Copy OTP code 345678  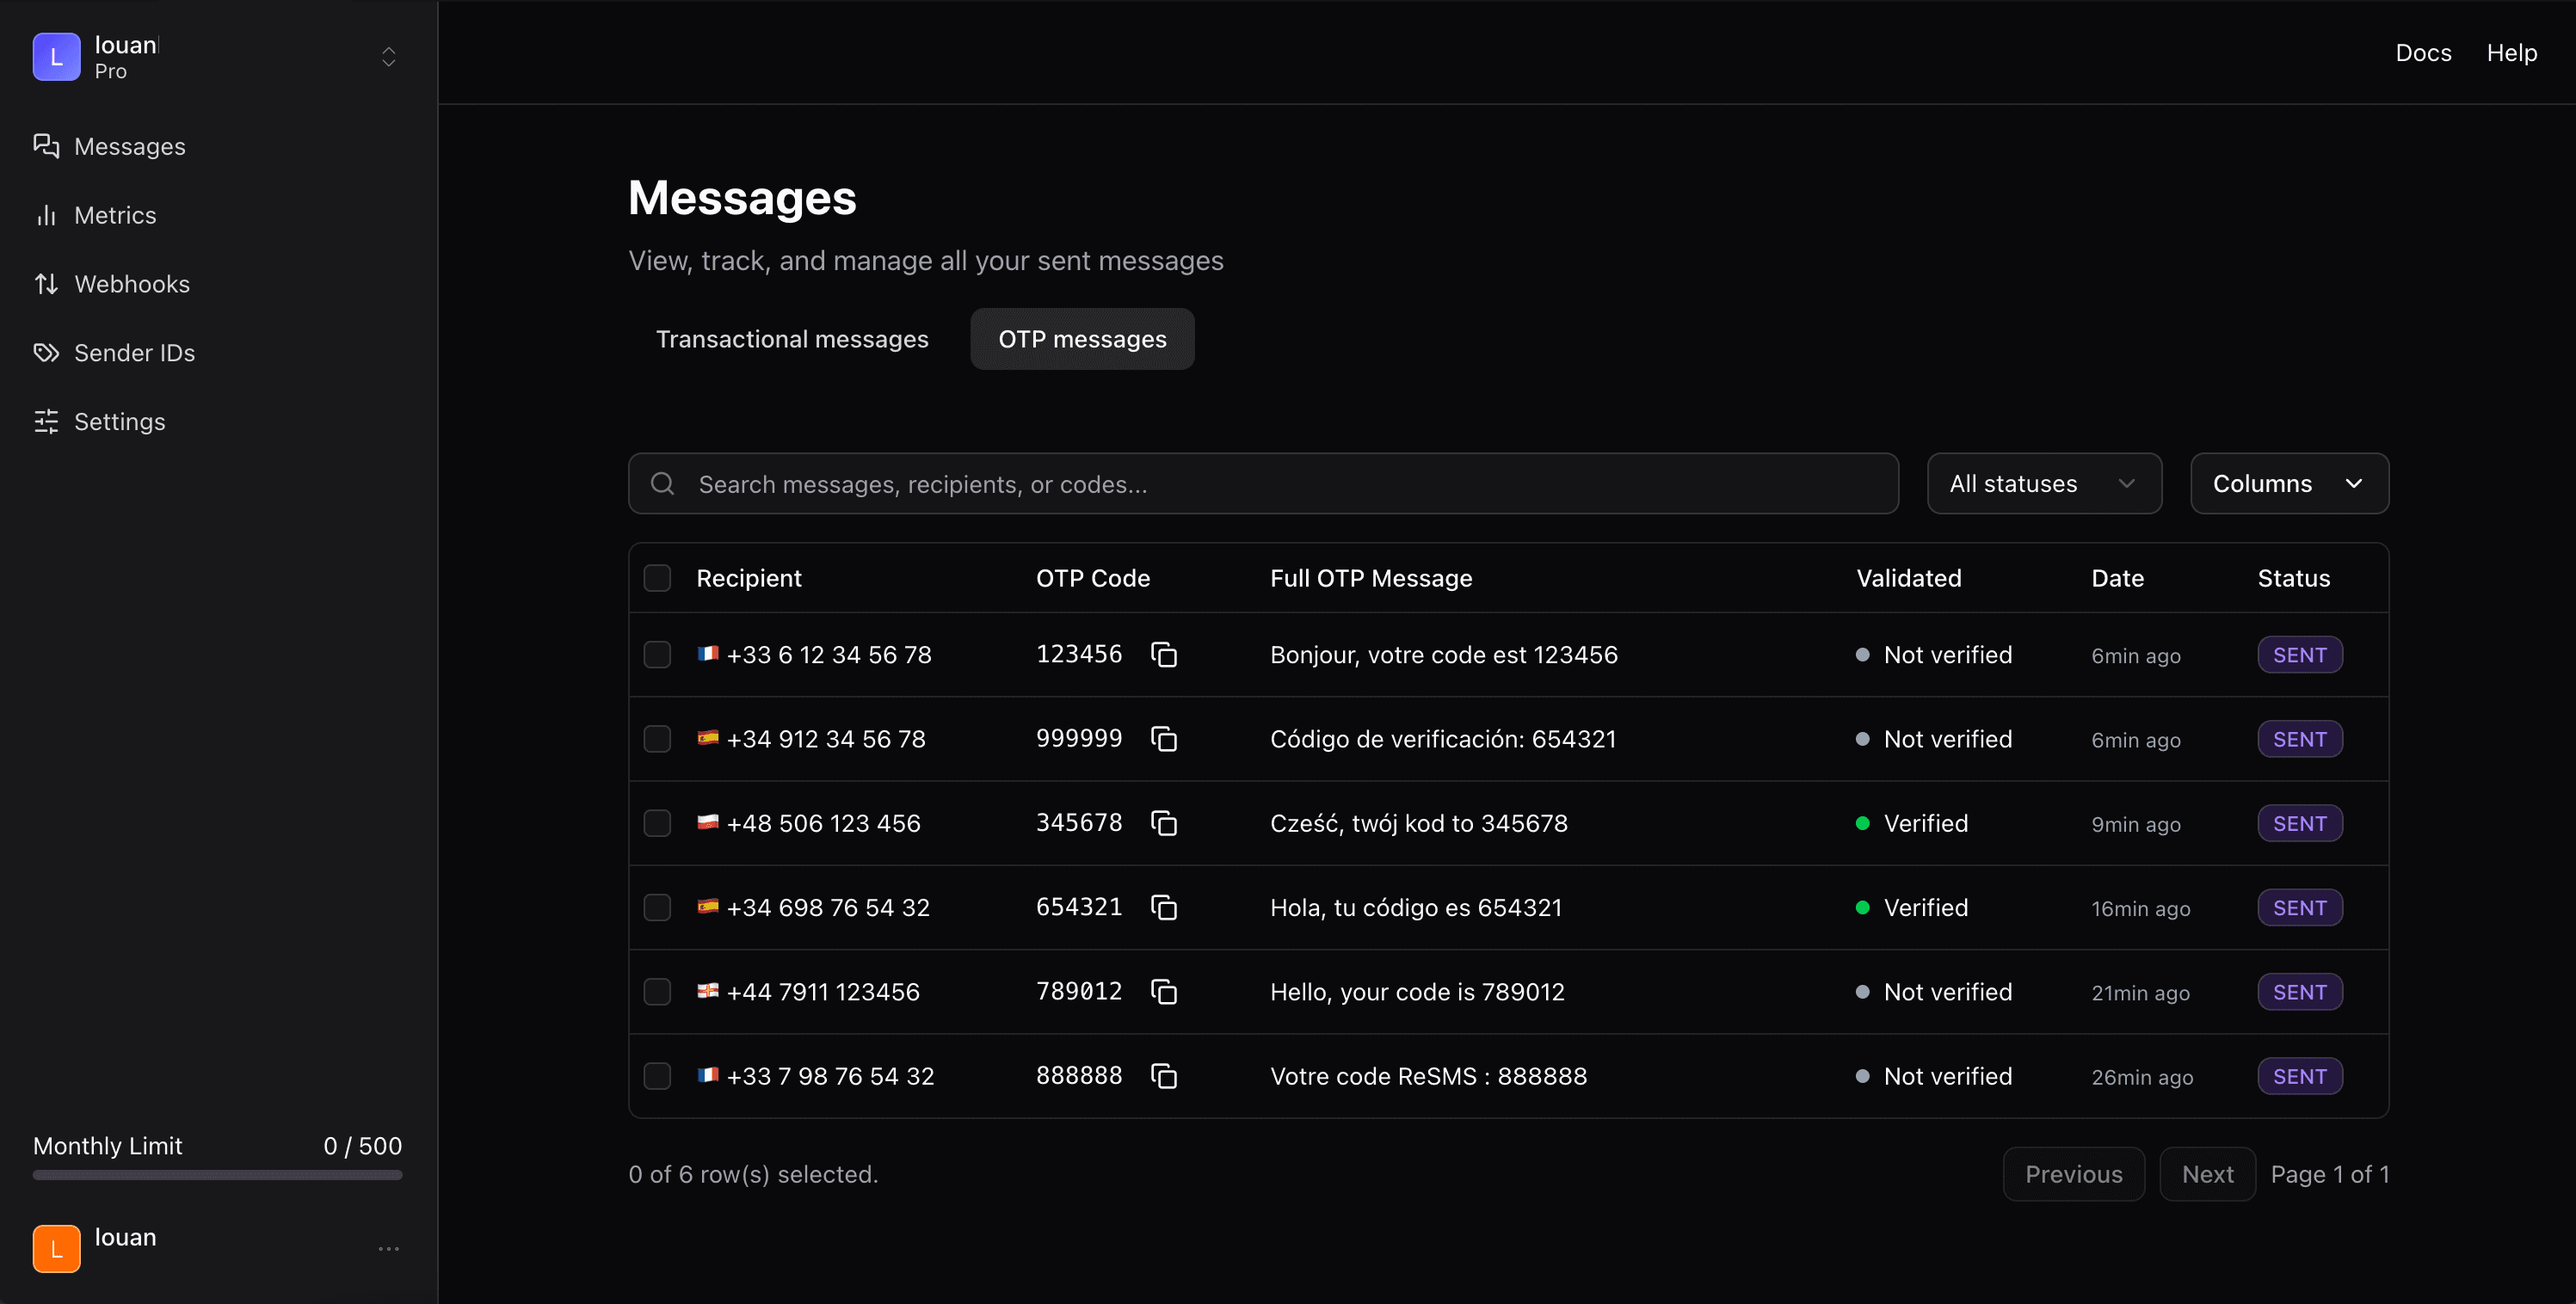click(1163, 823)
